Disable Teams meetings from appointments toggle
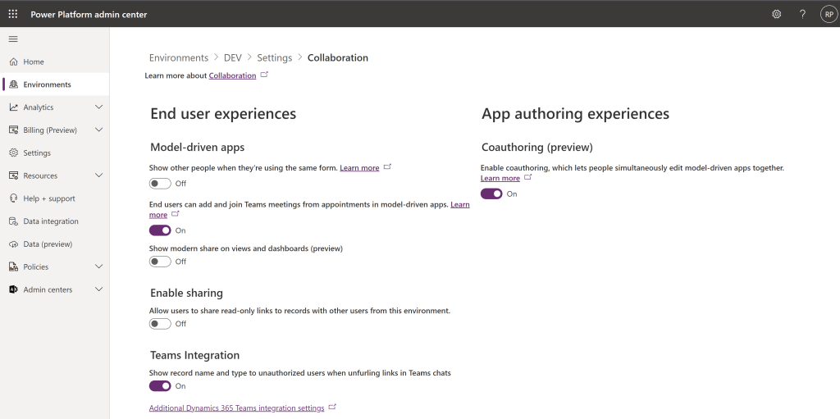The width and height of the screenshot is (840, 419). point(160,230)
